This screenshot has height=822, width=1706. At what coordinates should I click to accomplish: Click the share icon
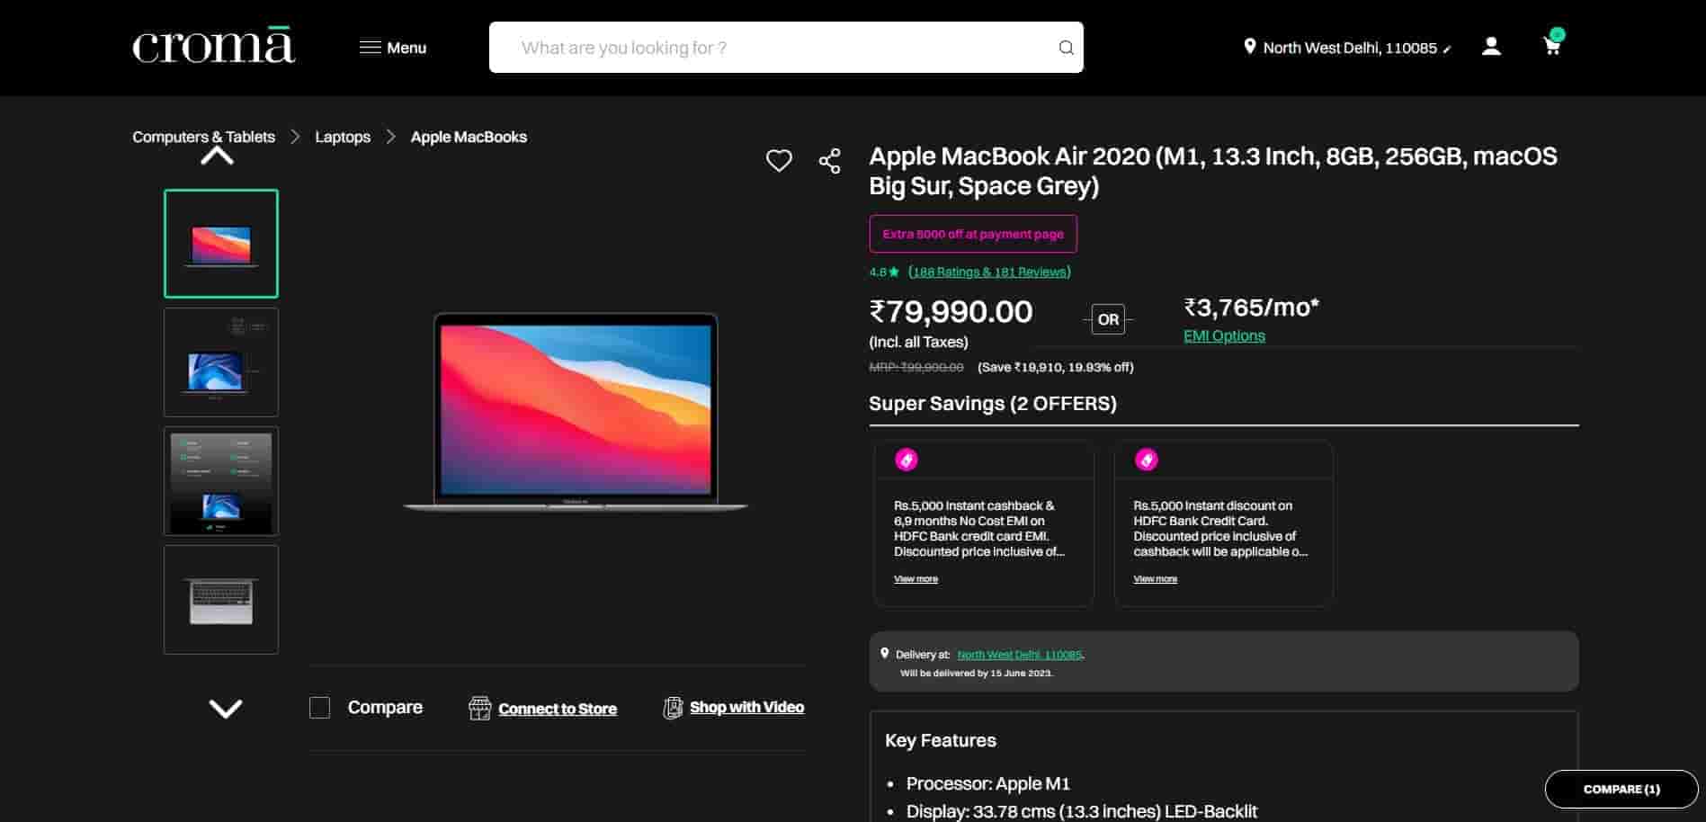tap(829, 161)
